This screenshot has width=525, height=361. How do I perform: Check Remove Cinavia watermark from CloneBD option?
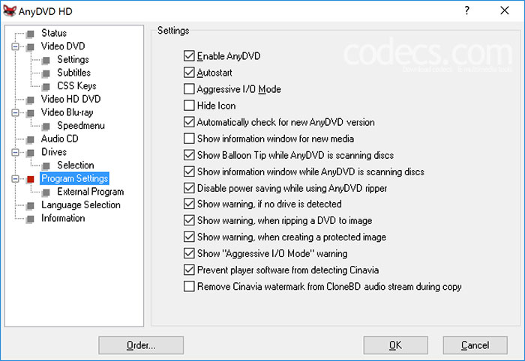click(x=189, y=286)
